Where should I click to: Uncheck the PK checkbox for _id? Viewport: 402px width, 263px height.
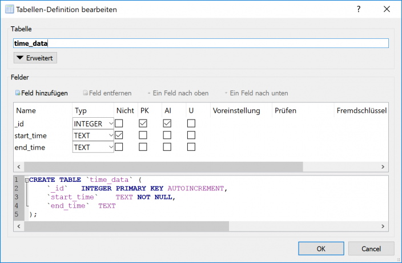pos(143,123)
